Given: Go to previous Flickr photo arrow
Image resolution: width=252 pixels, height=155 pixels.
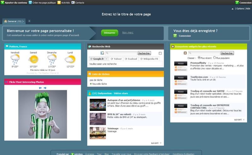Looking at the screenshot, I should pyautogui.click(x=40, y=88).
